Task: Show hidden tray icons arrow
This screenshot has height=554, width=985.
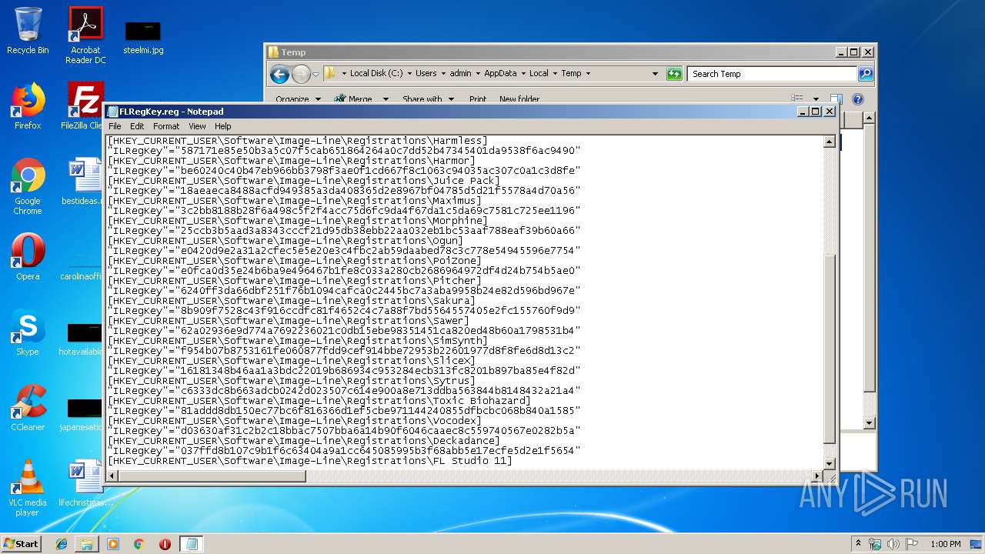Action: (858, 543)
